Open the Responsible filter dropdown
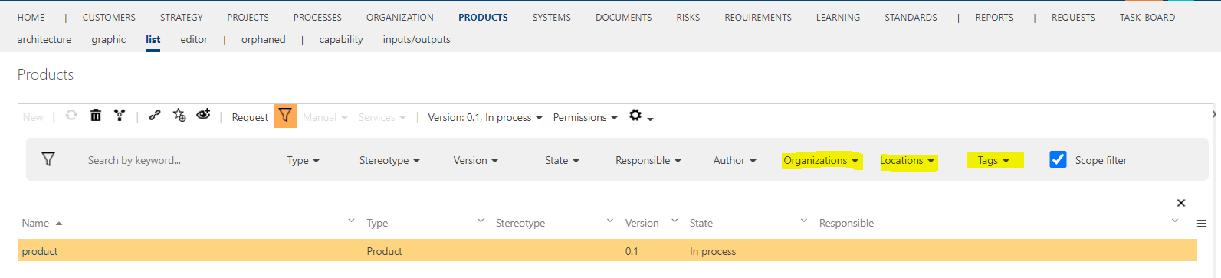1221x278 pixels. point(648,160)
